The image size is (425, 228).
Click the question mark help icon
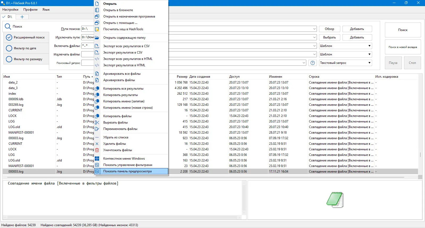(313, 63)
